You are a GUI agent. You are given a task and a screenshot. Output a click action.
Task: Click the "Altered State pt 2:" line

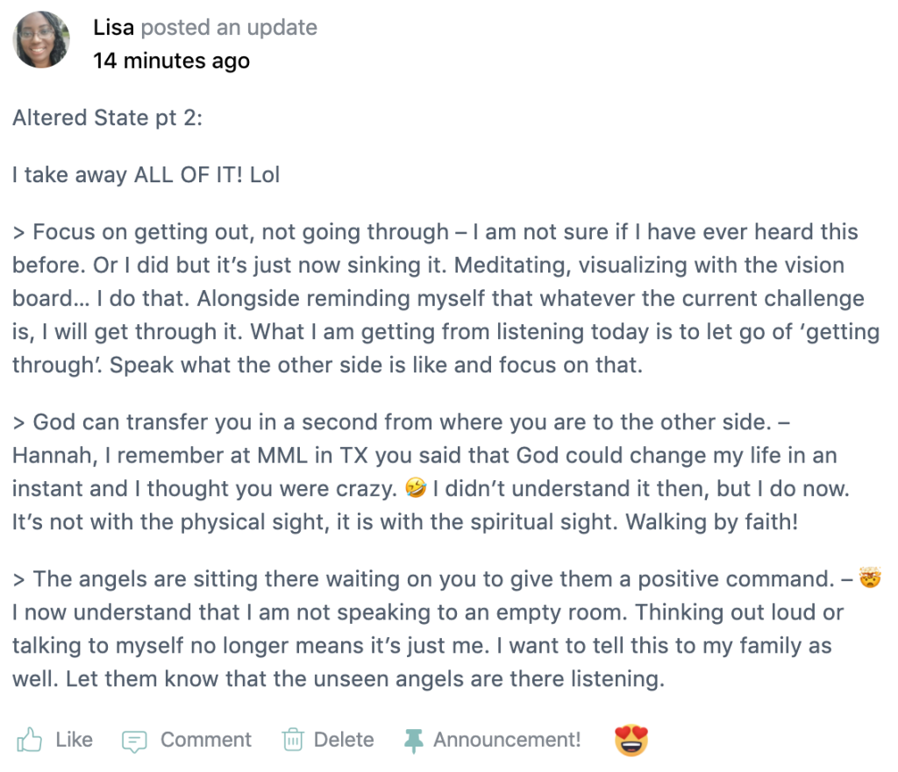tap(107, 117)
